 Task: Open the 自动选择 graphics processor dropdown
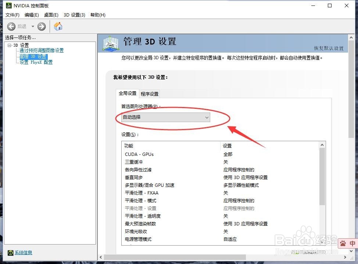pos(207,117)
